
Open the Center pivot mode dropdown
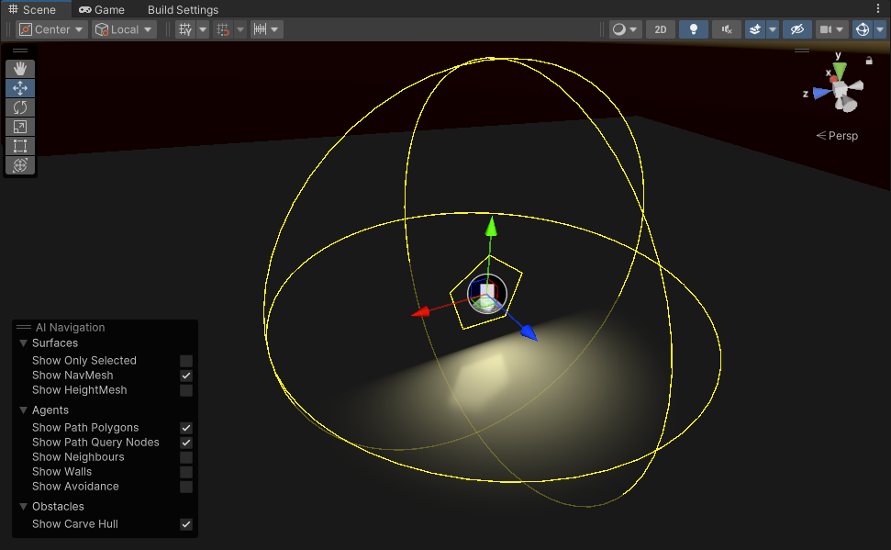pyautogui.click(x=51, y=29)
